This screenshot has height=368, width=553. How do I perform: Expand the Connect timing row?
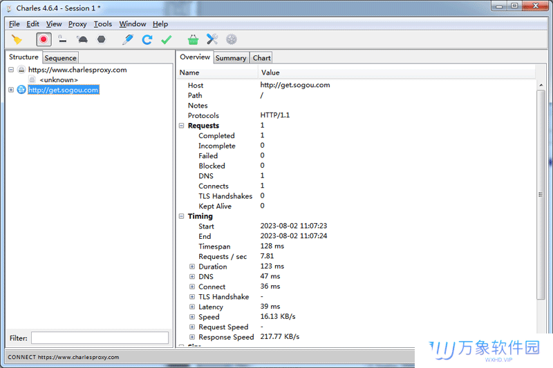pos(192,287)
